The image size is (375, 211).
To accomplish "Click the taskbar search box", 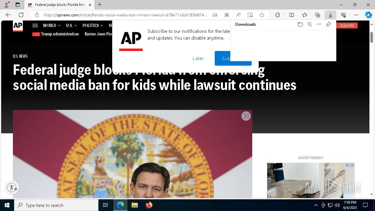I will click(x=56, y=205).
